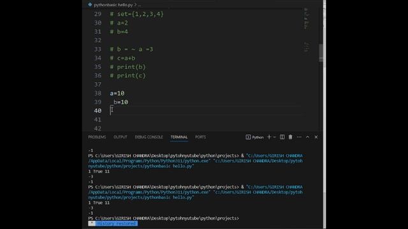Click the breadcrumb ellipsis after hello.py
The height and width of the screenshot is (229, 408).
click(x=140, y=5)
